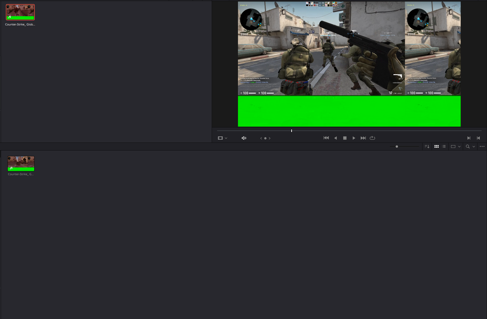The width and height of the screenshot is (487, 319).
Task: Mute the viewer audio with the speaker icon
Action: pyautogui.click(x=244, y=138)
